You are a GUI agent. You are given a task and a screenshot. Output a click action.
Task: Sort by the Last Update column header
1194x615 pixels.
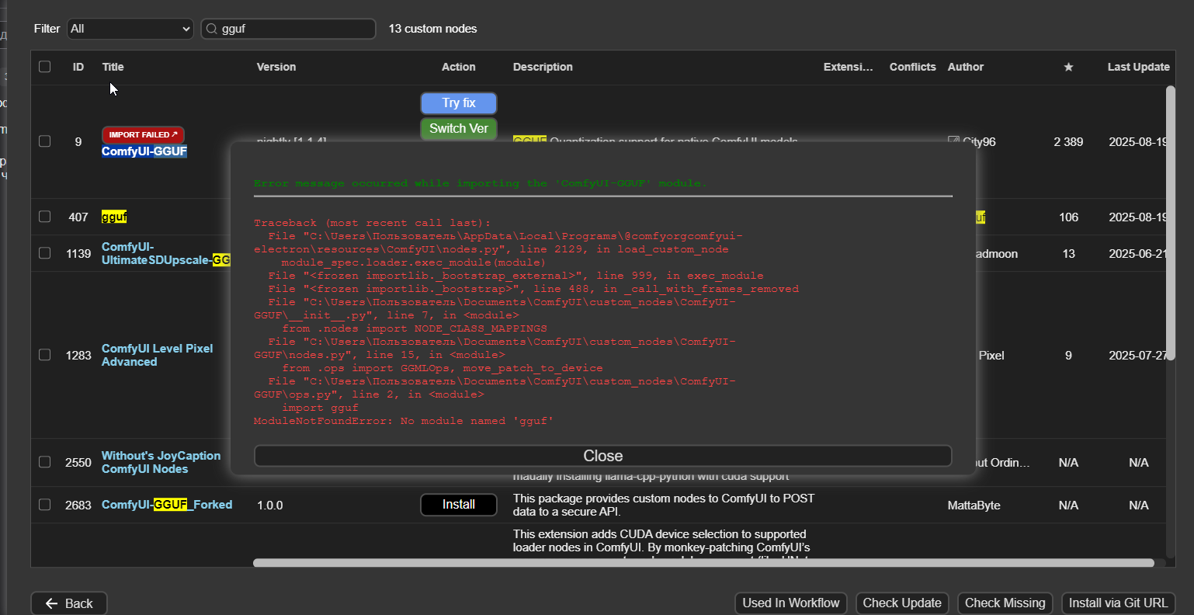point(1138,67)
